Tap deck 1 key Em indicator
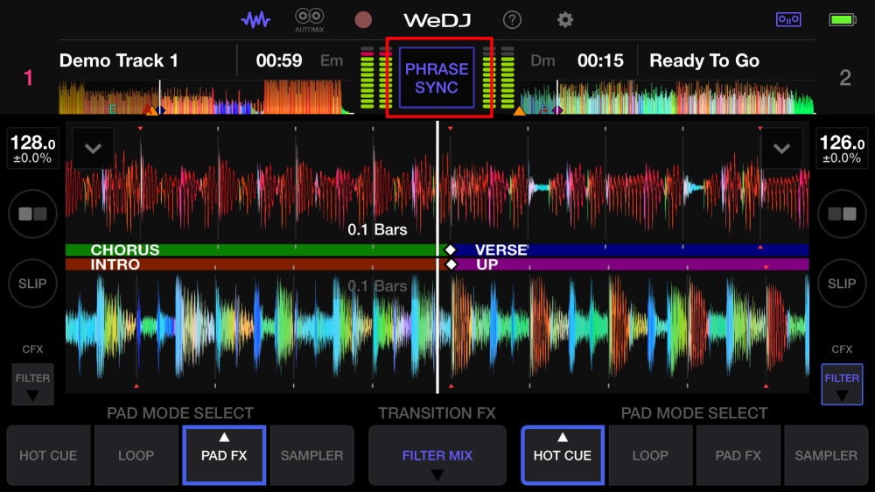This screenshot has height=492, width=875. point(332,60)
